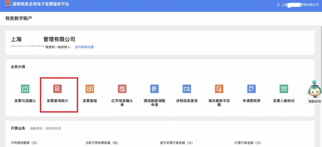
Task: Open the 发件邮箱设置 link
Action: [84, 47]
